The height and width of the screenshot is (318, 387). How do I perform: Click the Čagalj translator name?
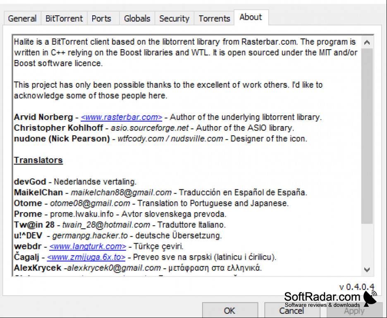pos(26,257)
